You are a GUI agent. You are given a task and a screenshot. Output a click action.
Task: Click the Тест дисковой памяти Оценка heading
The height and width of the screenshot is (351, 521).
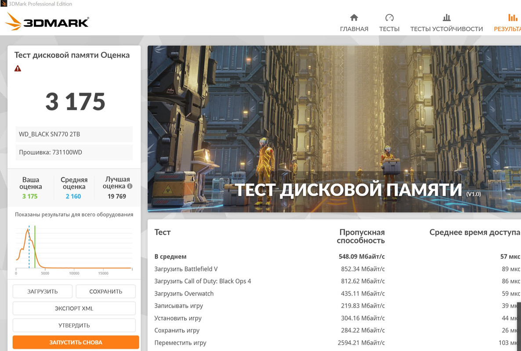tap(72, 55)
